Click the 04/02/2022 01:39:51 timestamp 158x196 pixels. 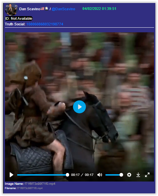(99, 9)
